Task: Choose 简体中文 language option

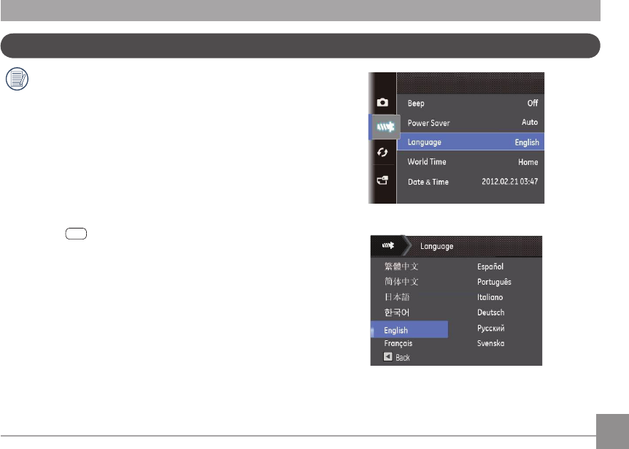Action: [401, 282]
